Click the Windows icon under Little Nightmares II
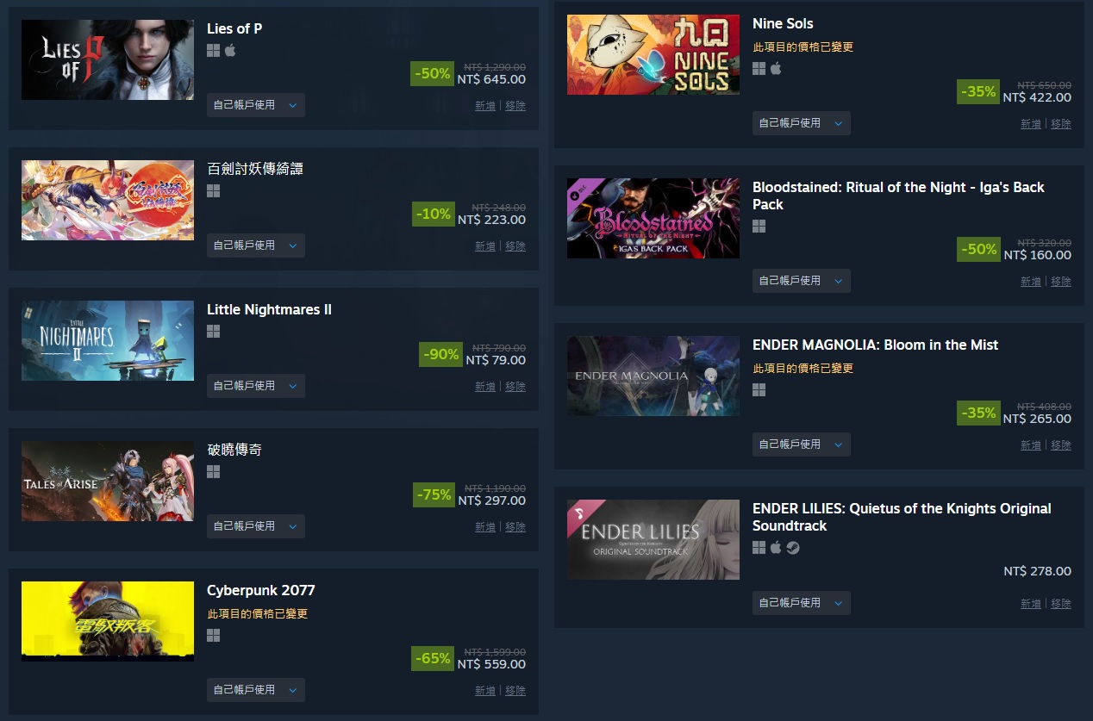 pyautogui.click(x=213, y=331)
